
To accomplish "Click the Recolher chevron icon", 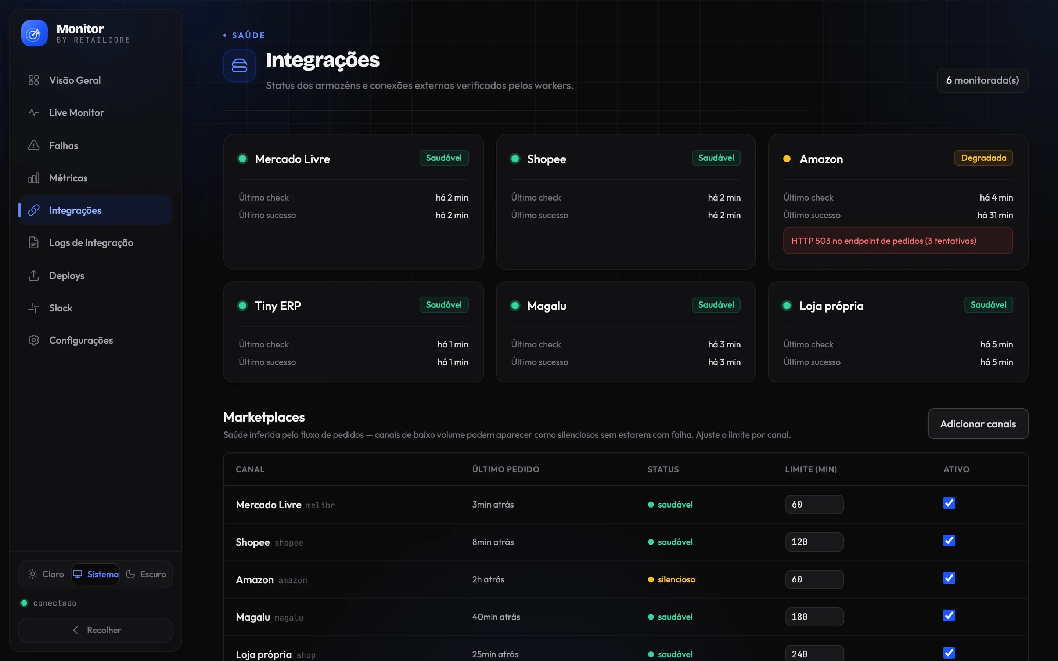I will point(76,630).
